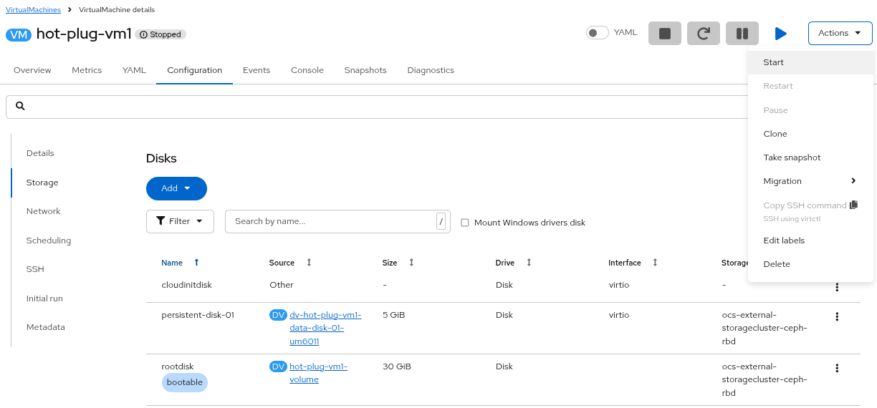Check Mount Windows drivers disk checkbox

[x=465, y=223]
